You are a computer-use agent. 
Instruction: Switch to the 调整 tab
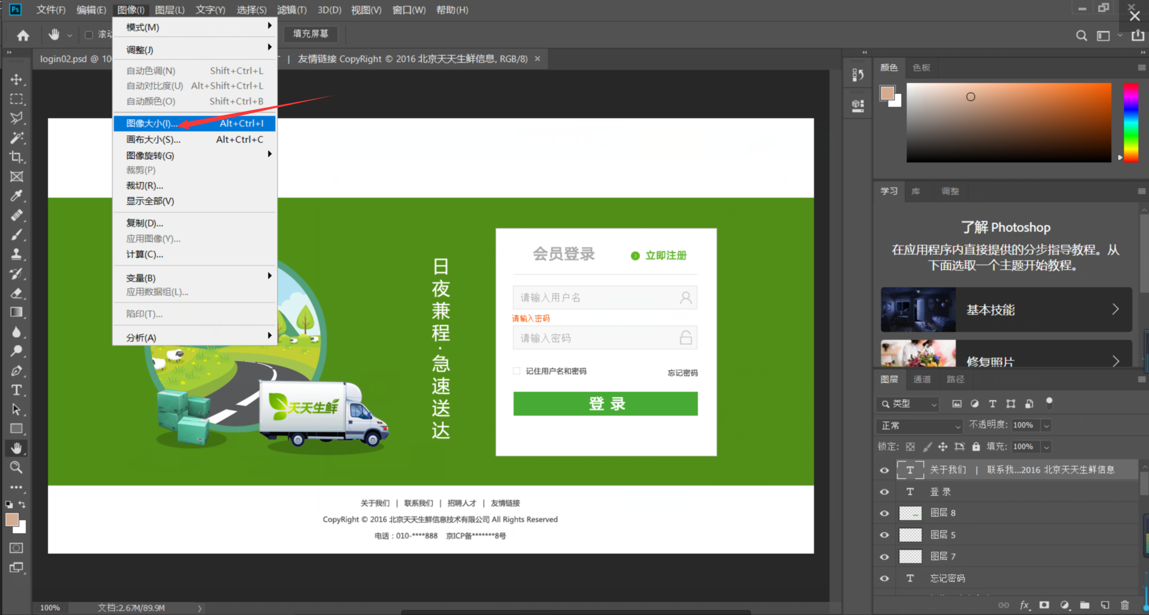pos(950,191)
